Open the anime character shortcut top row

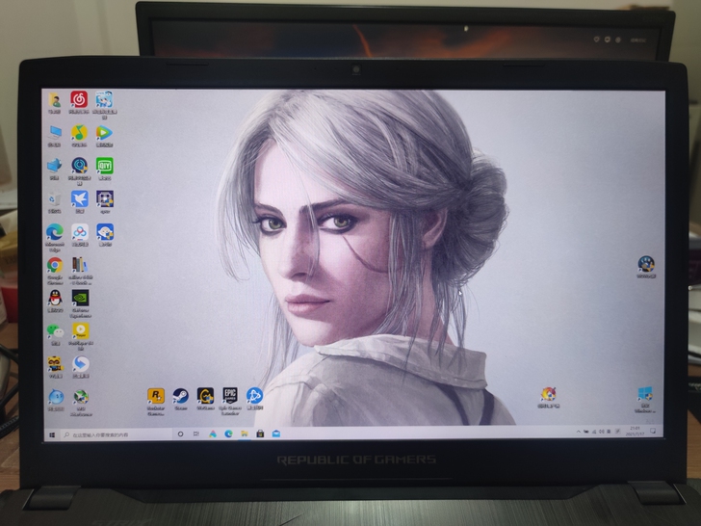point(104,99)
